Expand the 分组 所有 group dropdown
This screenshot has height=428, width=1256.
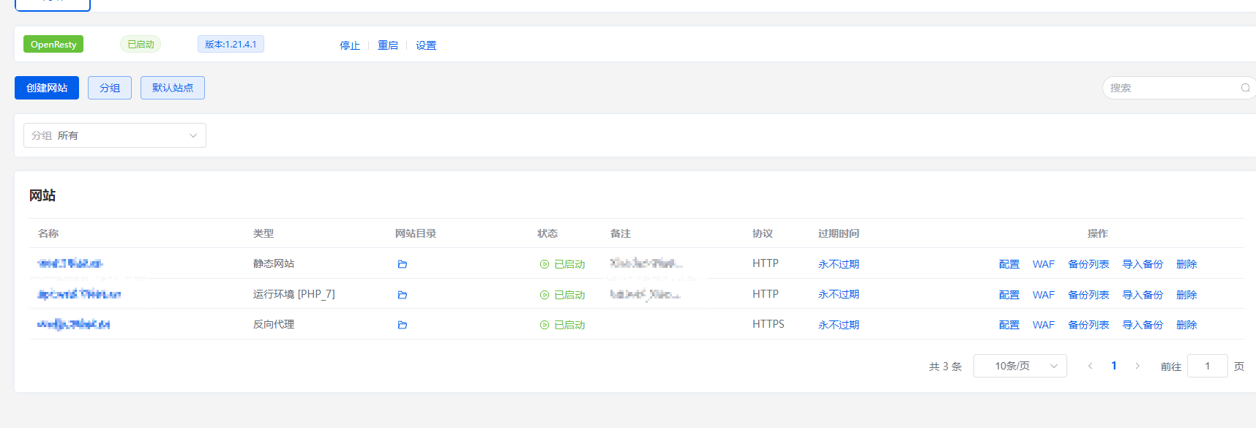pos(115,135)
